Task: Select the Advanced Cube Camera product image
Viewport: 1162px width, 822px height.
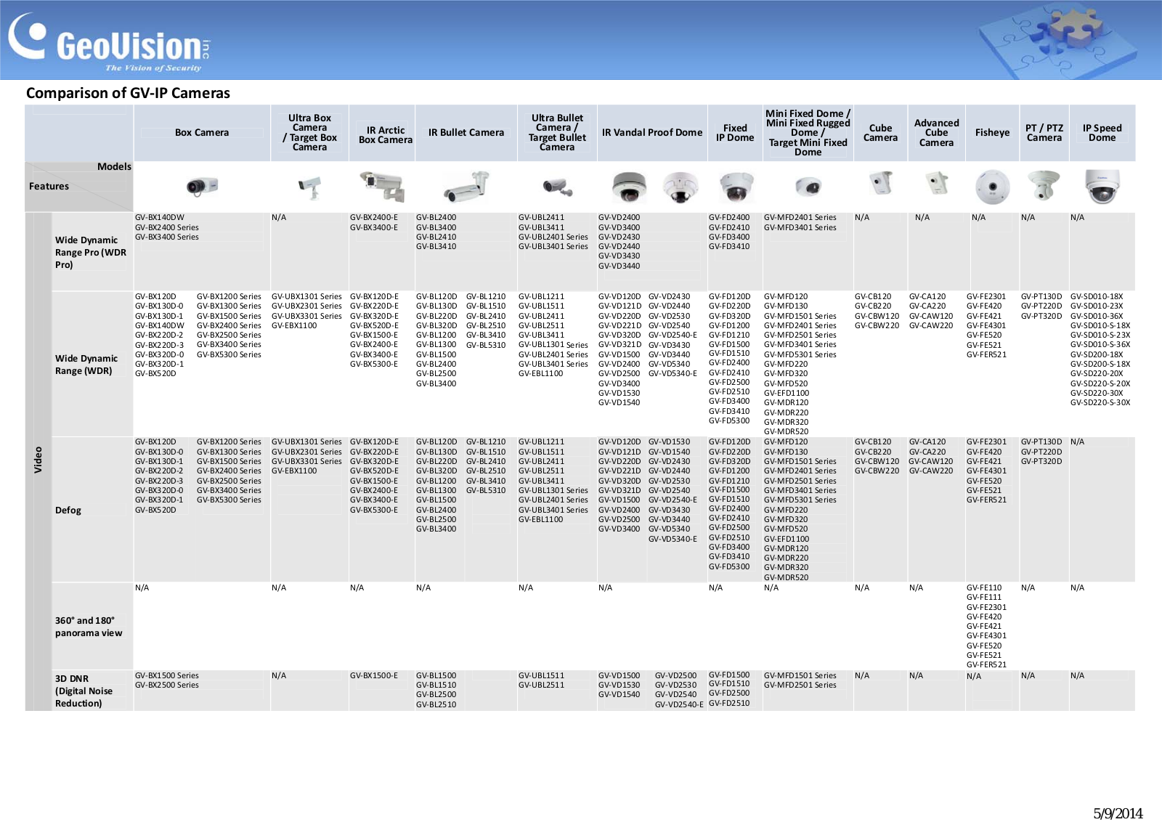Action: (937, 183)
